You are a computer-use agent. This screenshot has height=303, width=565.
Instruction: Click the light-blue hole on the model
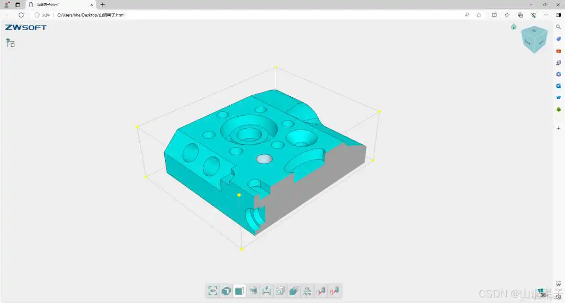coord(264,159)
